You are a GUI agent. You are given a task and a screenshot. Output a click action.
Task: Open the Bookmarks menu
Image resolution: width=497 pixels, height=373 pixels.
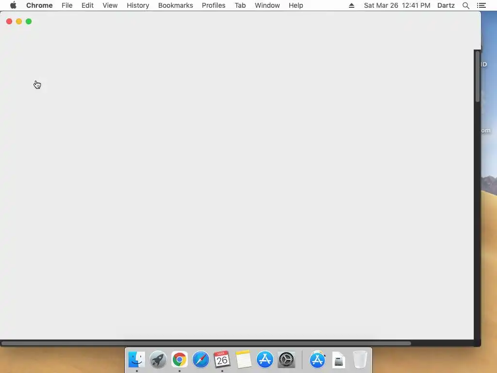(176, 5)
